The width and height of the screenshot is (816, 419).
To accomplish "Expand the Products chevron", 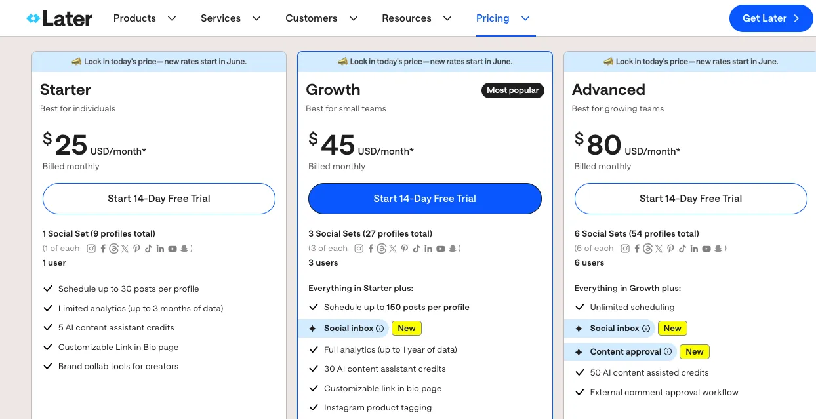I will click(172, 18).
